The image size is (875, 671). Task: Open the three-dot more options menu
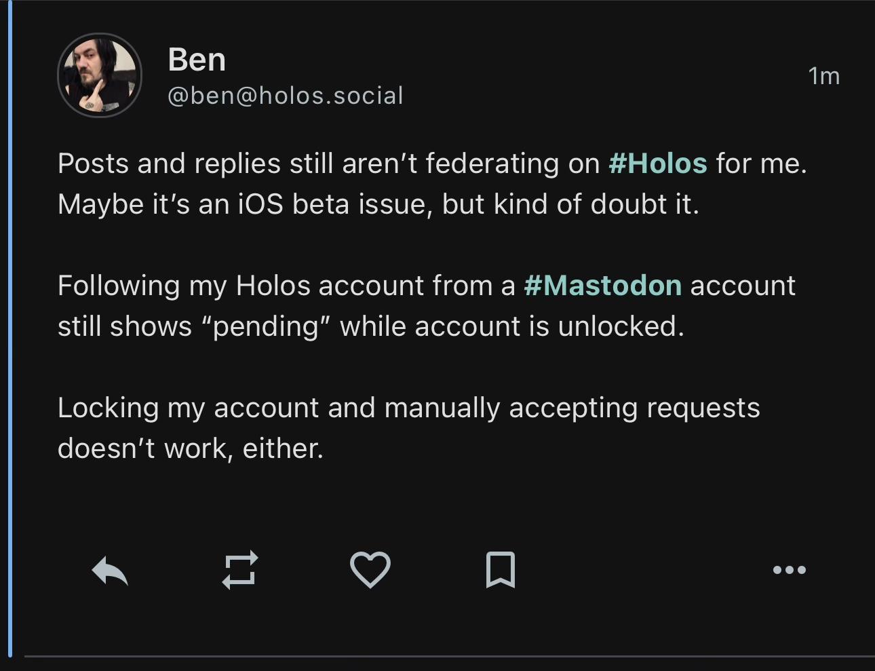[790, 570]
